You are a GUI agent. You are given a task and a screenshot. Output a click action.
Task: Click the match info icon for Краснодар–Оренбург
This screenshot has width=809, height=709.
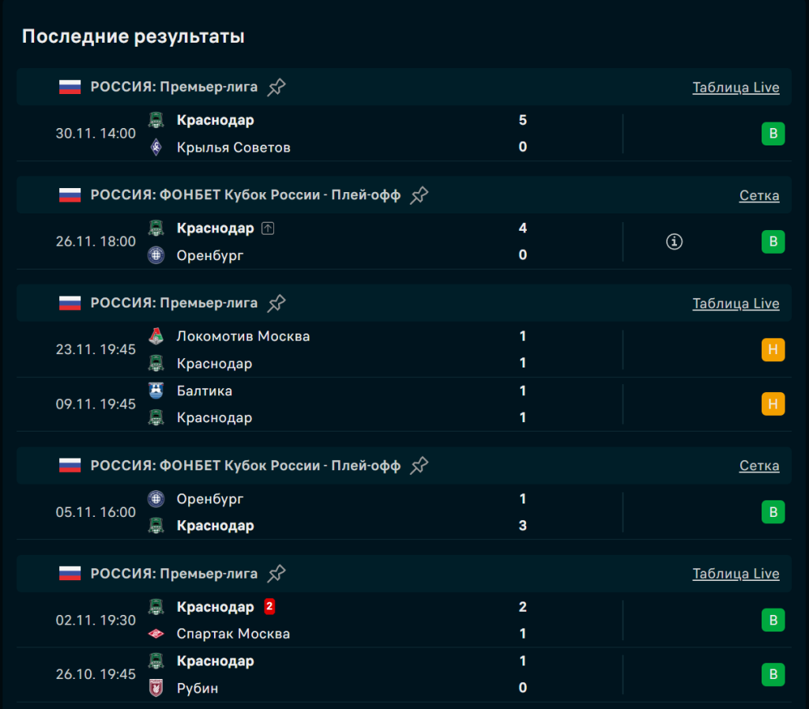(674, 242)
